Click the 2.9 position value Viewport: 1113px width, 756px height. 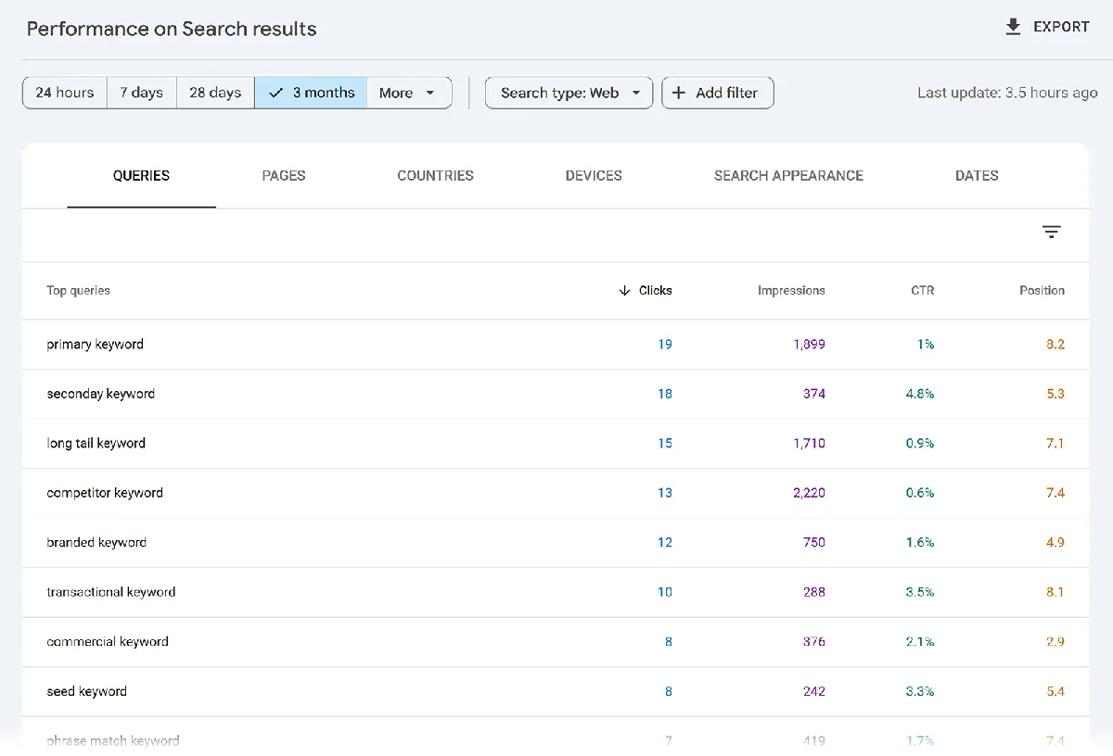coord(1055,642)
